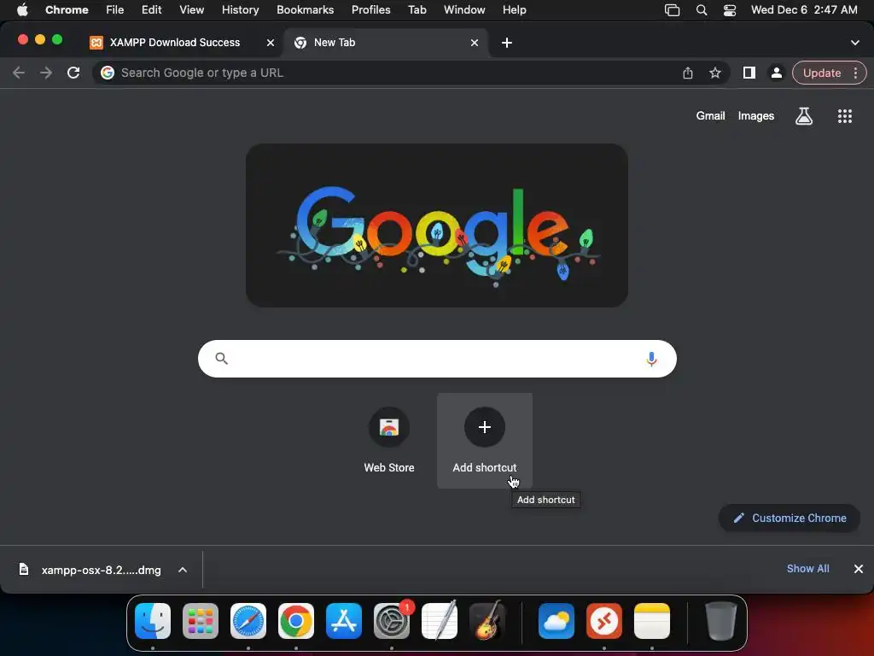
Task: Click the Update button
Action: click(x=822, y=73)
